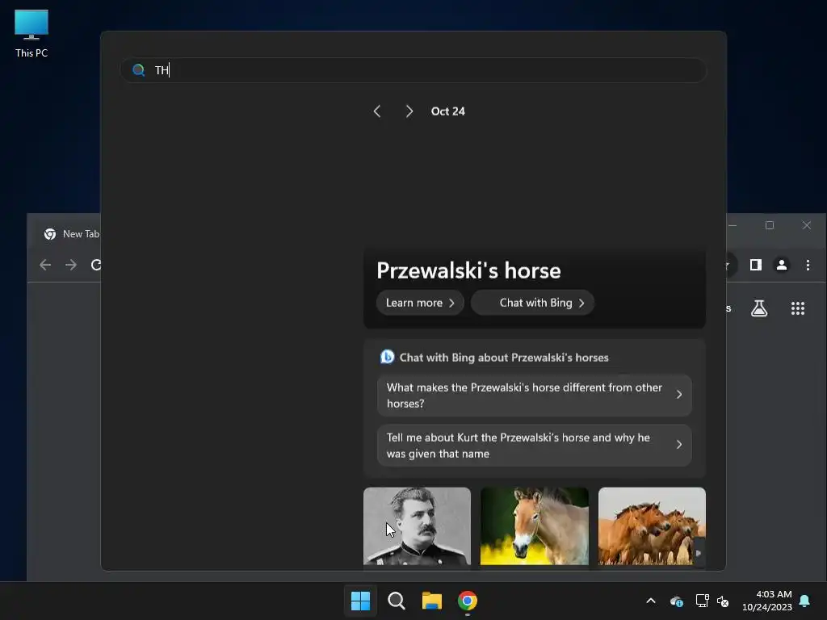
Task: Click Chrome icon in taskbar
Action: (x=468, y=601)
